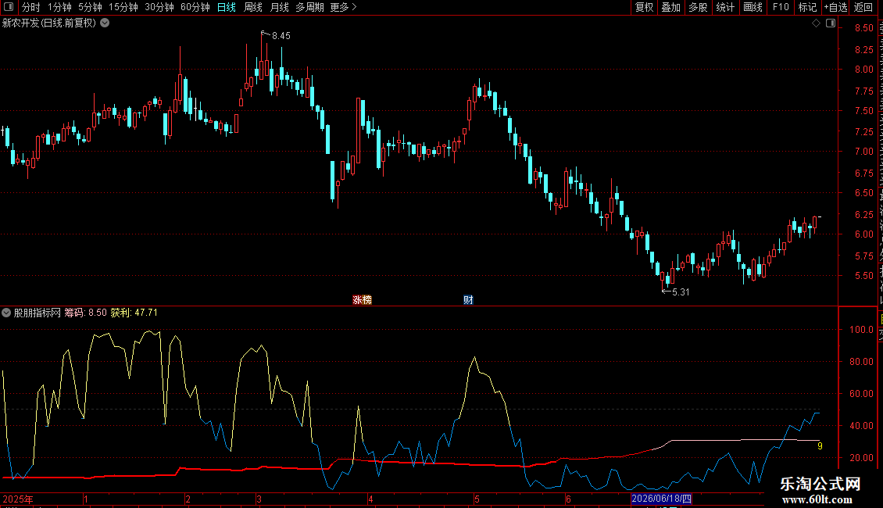
Task: Select the 5分钟 period
Action: pos(90,7)
